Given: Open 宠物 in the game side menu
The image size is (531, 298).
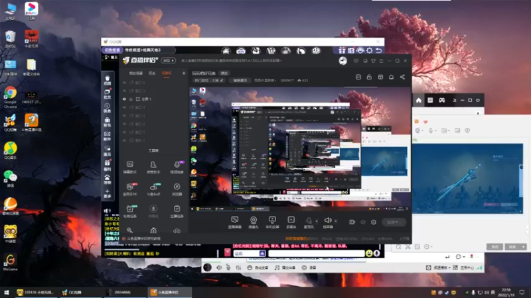Looking at the screenshot, I should pos(108,179).
